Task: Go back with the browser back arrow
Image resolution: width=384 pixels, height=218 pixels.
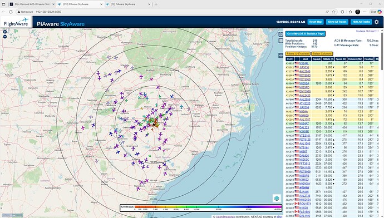Action: [3, 12]
